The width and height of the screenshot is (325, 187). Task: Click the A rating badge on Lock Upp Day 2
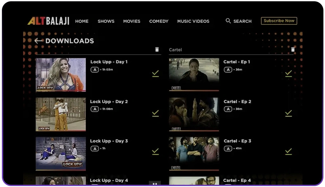point(94,109)
